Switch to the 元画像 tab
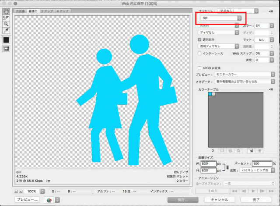 20,10
